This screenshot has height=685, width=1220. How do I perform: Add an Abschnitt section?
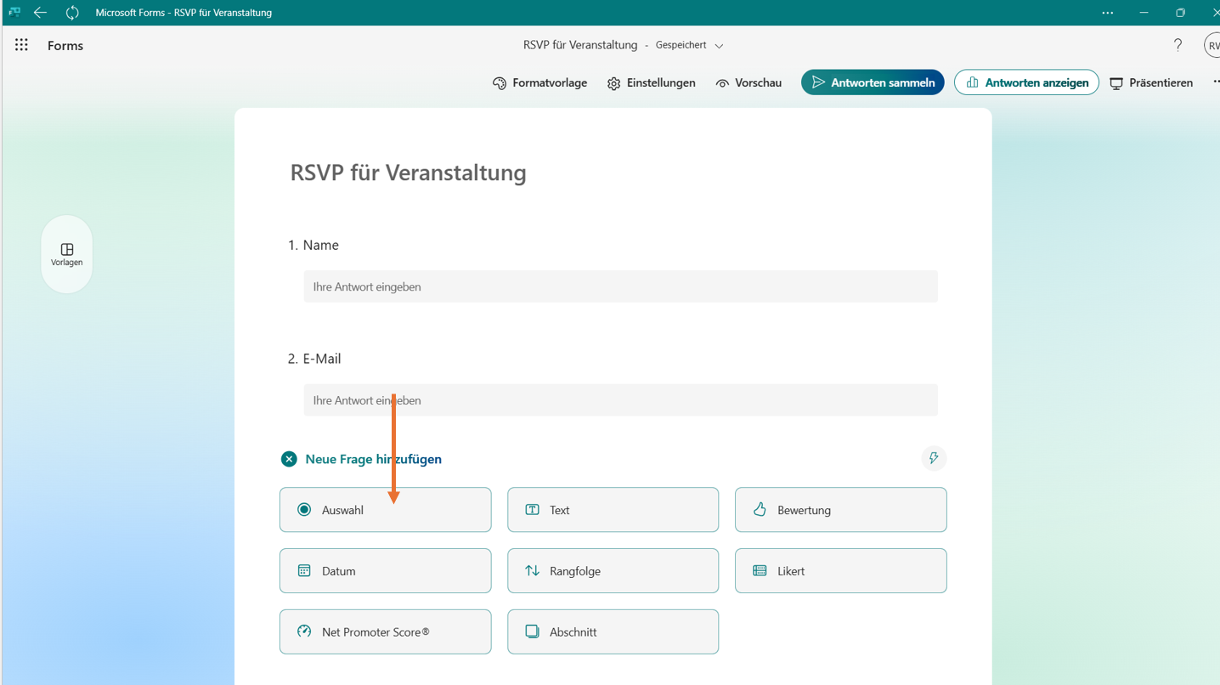(613, 631)
